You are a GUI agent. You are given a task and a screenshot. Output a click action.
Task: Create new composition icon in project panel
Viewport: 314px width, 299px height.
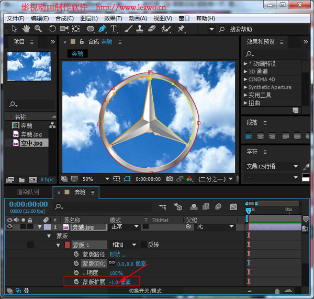tap(33, 180)
